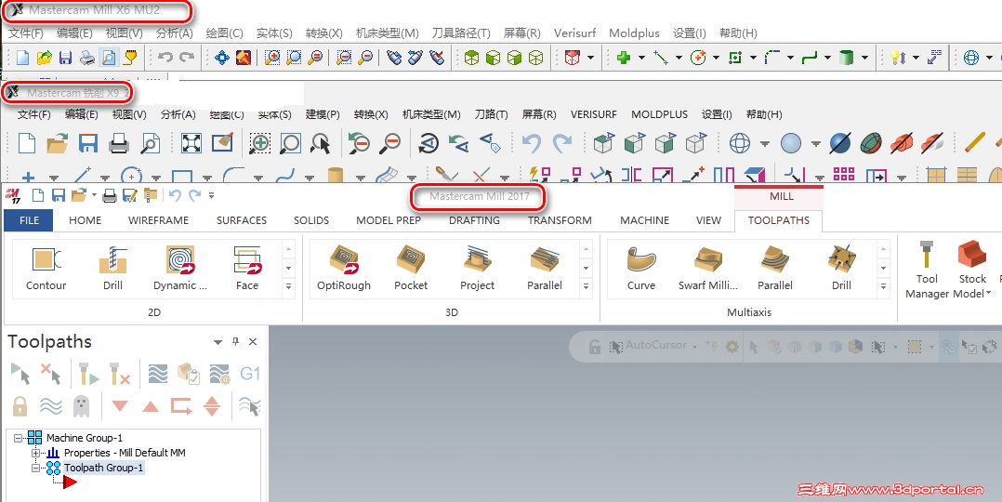1002x502 pixels.
Task: Toggle posting off with the ghost icon
Action: coord(81,405)
